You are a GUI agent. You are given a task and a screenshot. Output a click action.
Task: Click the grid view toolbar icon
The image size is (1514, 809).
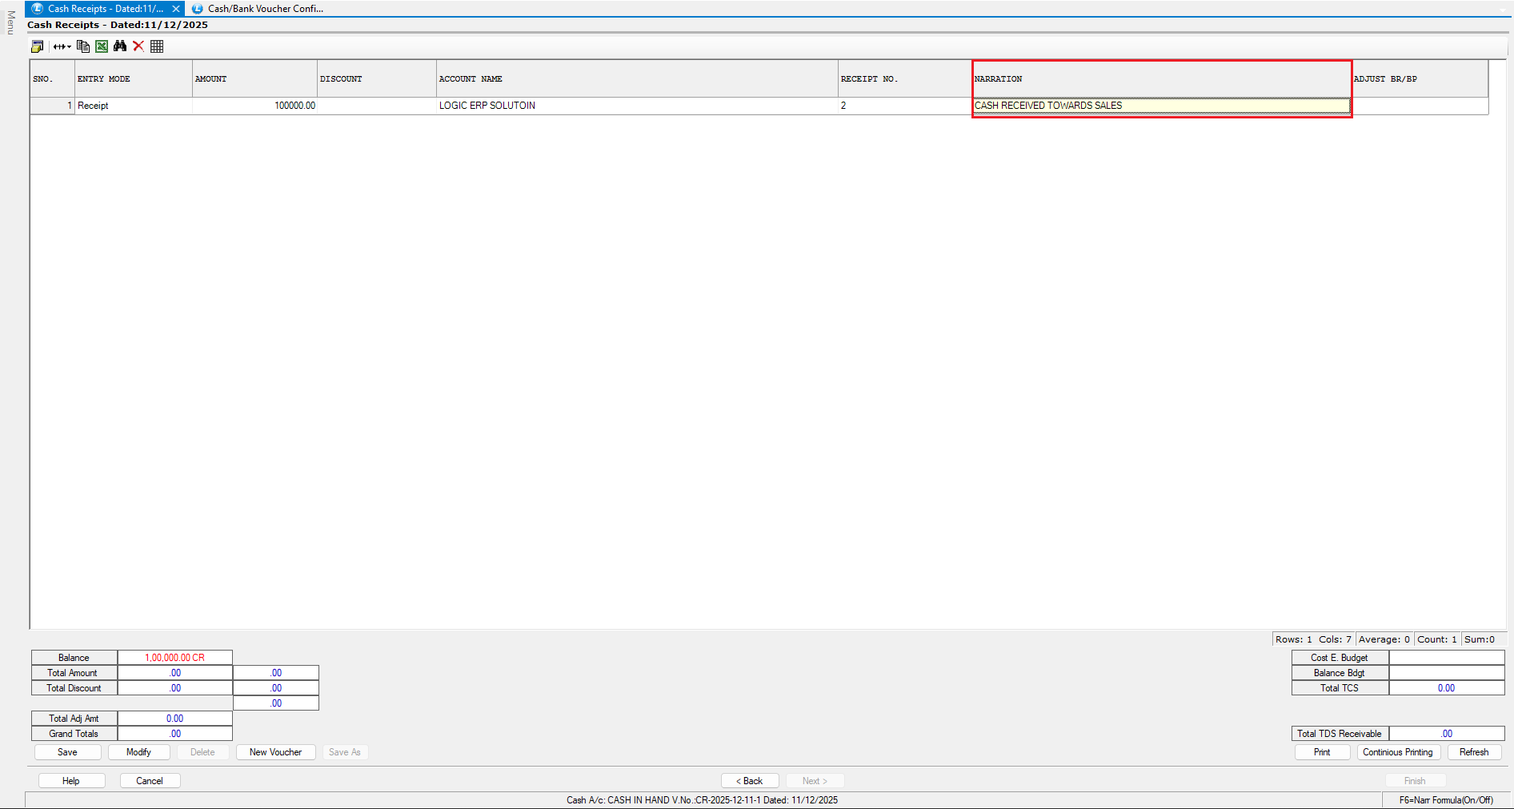coord(157,46)
